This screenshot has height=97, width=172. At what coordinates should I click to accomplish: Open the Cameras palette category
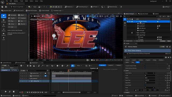pyautogui.click(x=3, y=34)
